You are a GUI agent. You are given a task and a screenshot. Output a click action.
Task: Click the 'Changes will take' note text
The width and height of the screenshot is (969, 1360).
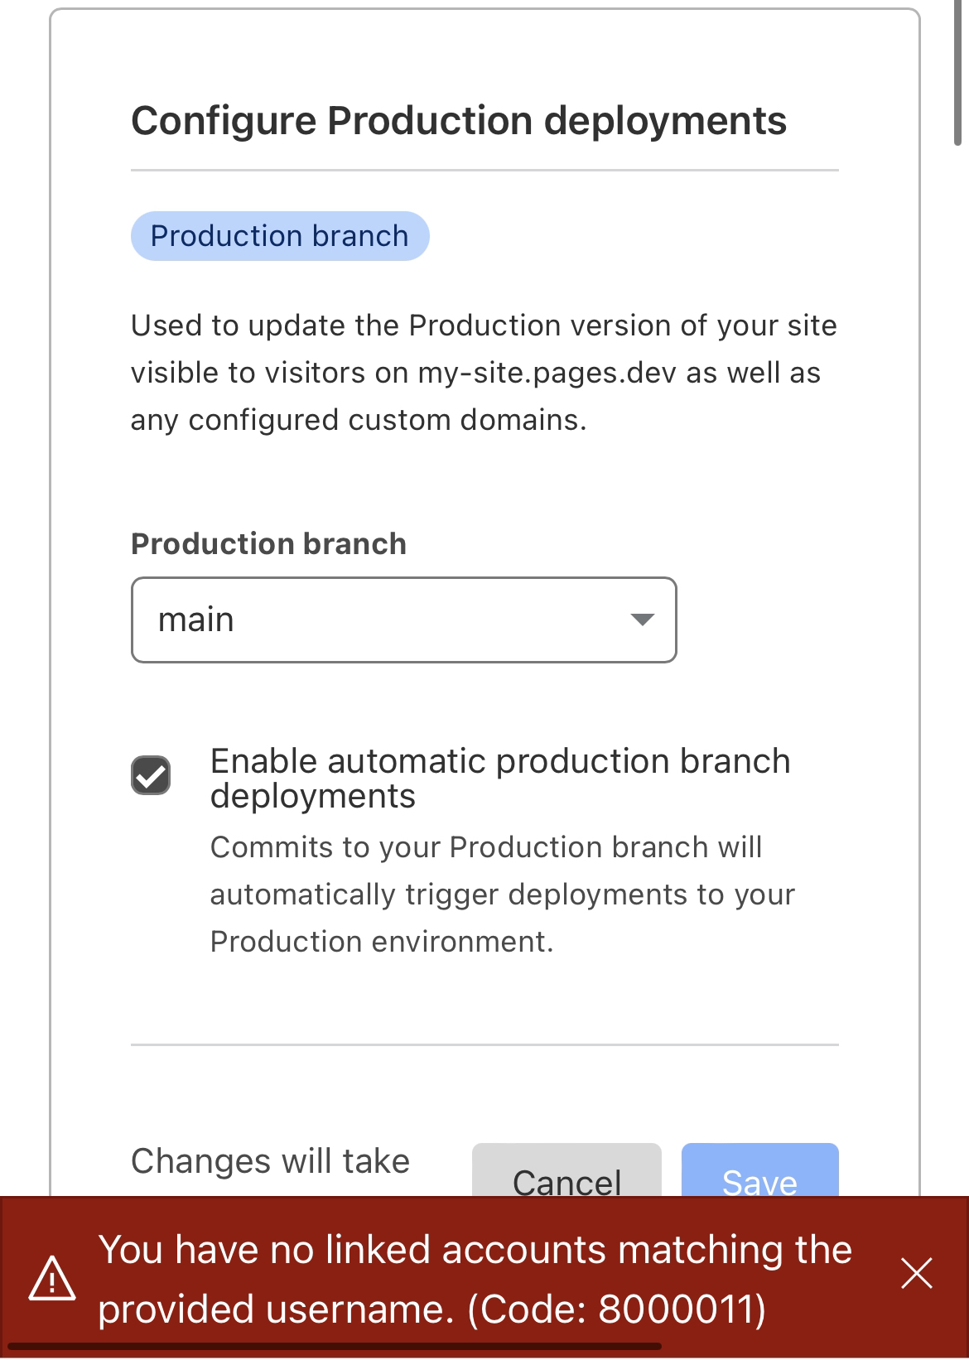pos(270,1161)
